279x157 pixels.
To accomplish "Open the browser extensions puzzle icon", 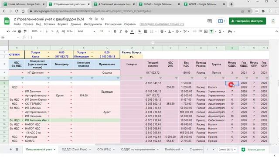I will point(263,11).
